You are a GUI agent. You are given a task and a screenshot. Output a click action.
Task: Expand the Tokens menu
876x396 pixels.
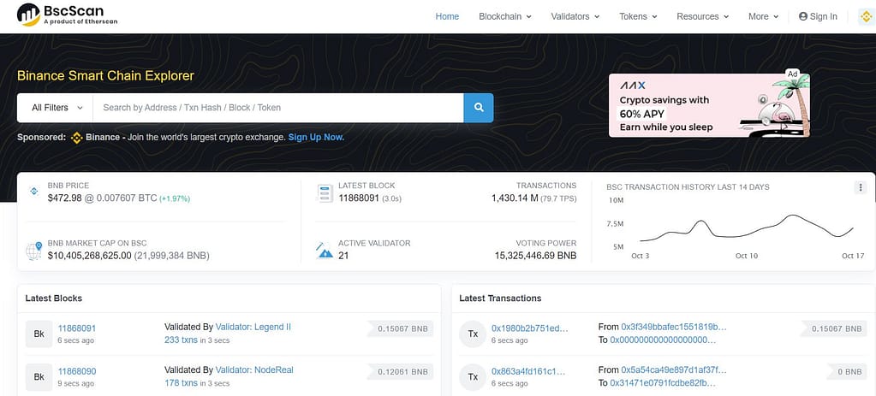tap(638, 17)
